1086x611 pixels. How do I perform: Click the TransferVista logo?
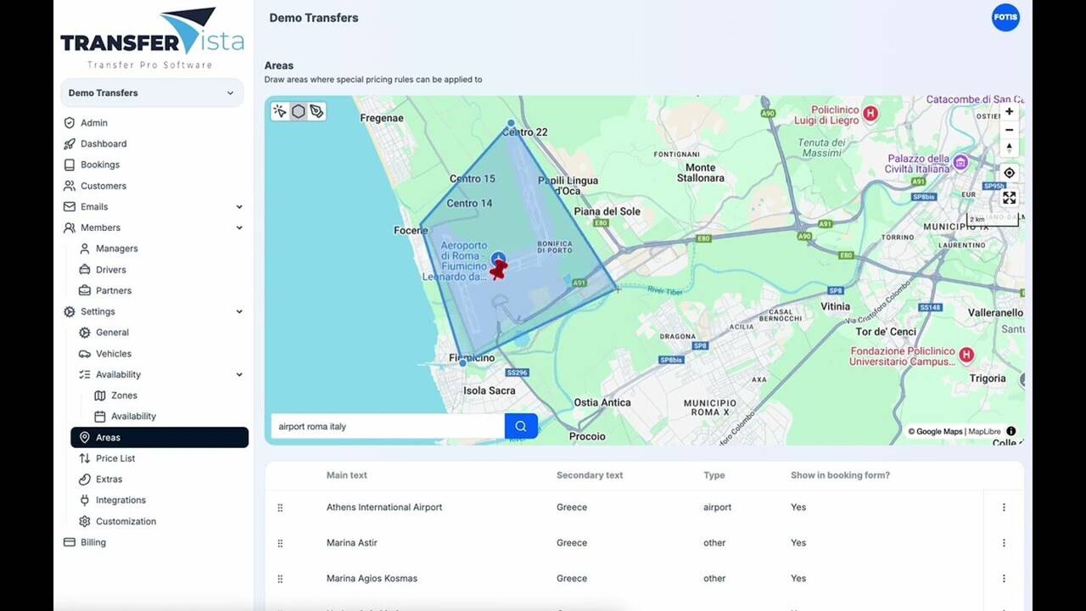click(x=152, y=38)
